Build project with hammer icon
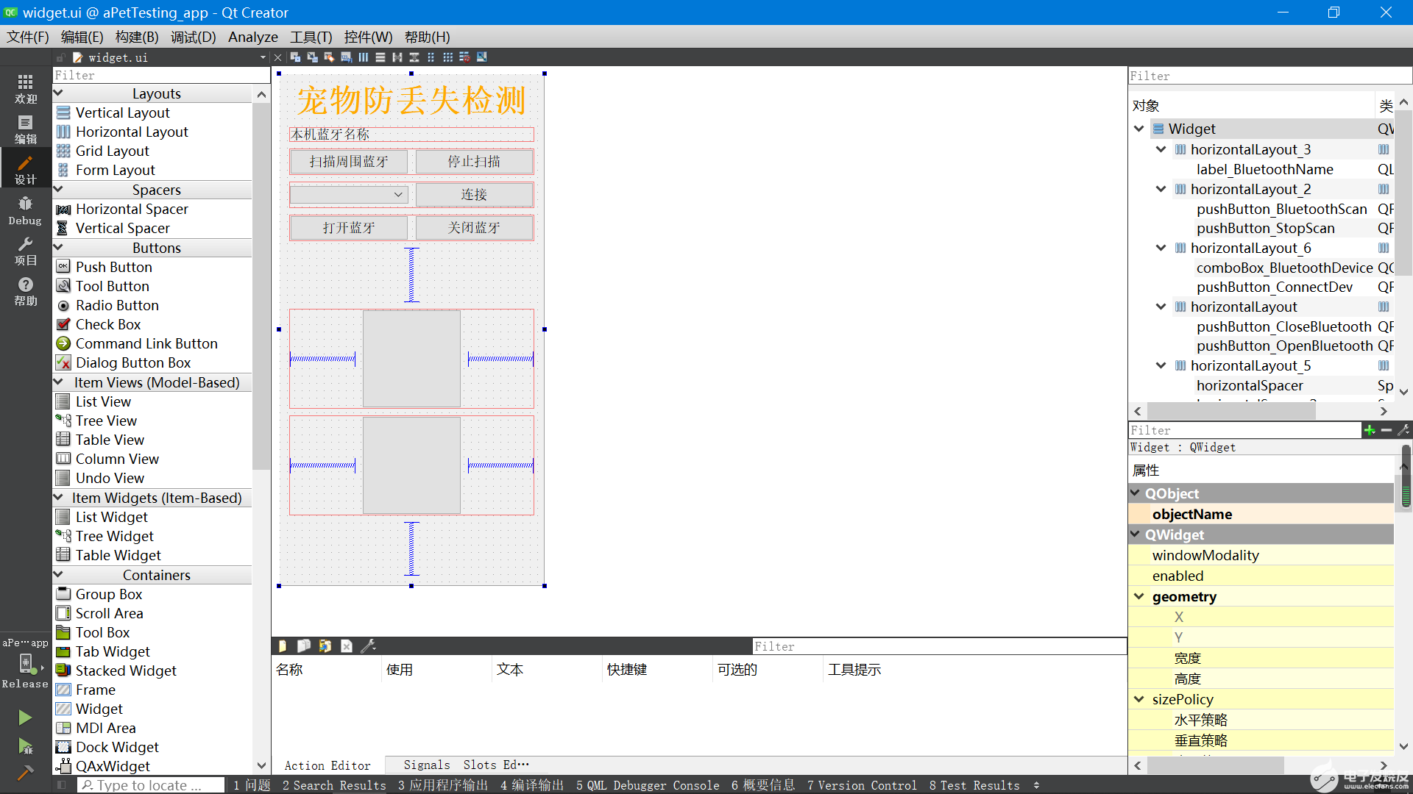This screenshot has height=794, width=1413. (x=25, y=773)
